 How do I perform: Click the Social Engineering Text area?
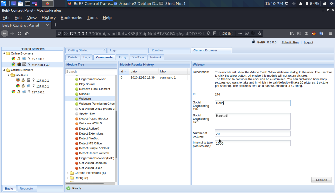pyautogui.click(x=253, y=121)
